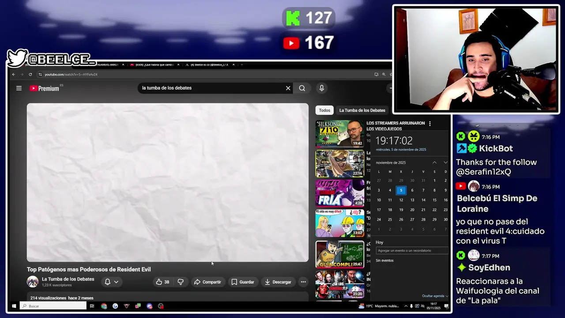Clear the search query with the X

(288, 88)
